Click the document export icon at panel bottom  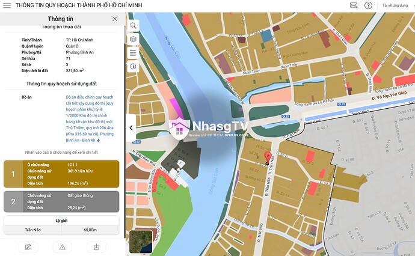[x=28, y=247]
